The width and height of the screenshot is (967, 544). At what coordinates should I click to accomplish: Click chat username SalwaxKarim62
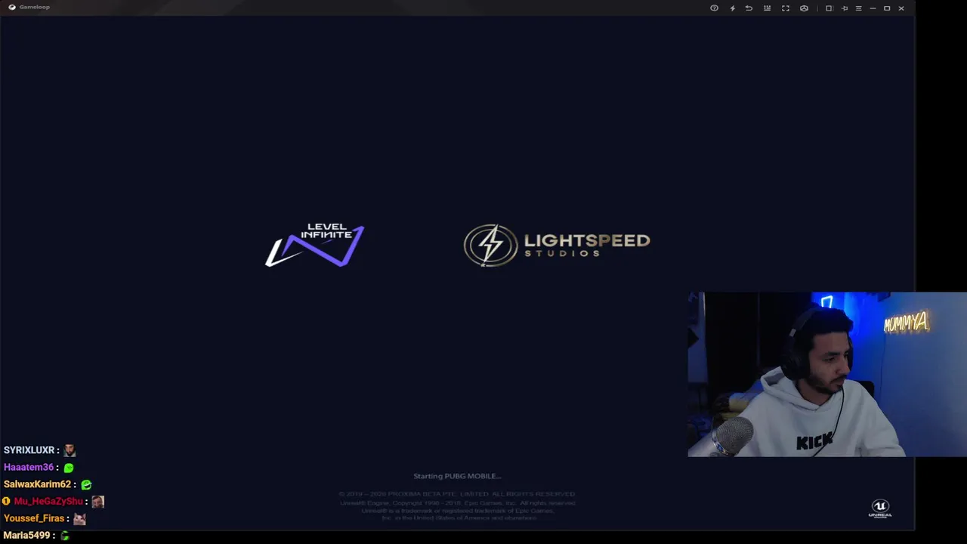37,484
